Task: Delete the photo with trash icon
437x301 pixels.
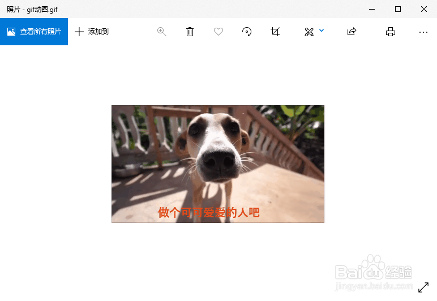Action: click(190, 32)
